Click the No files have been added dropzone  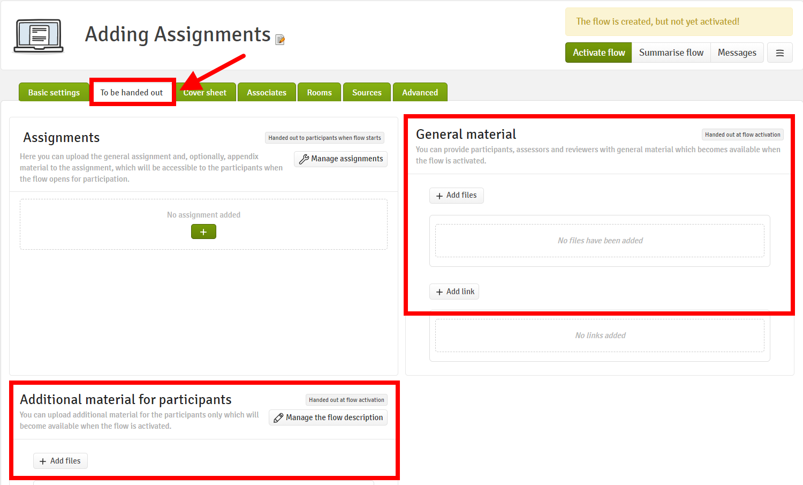click(600, 241)
